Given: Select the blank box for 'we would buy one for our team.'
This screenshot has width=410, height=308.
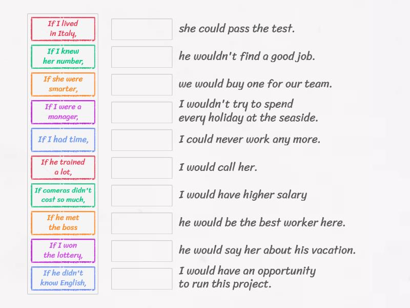Looking at the screenshot, I should click(142, 85).
